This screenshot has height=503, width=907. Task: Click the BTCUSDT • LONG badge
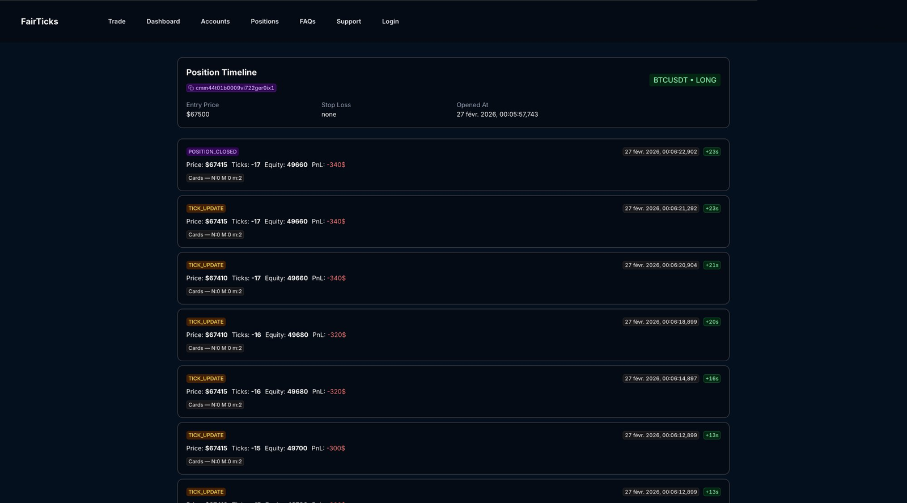685,80
